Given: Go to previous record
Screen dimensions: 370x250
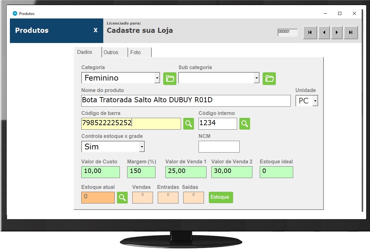Looking at the screenshot, I should point(324,32).
